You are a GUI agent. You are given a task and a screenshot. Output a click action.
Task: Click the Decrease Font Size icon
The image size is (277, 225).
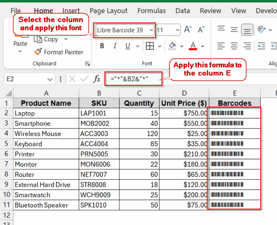(x=200, y=30)
